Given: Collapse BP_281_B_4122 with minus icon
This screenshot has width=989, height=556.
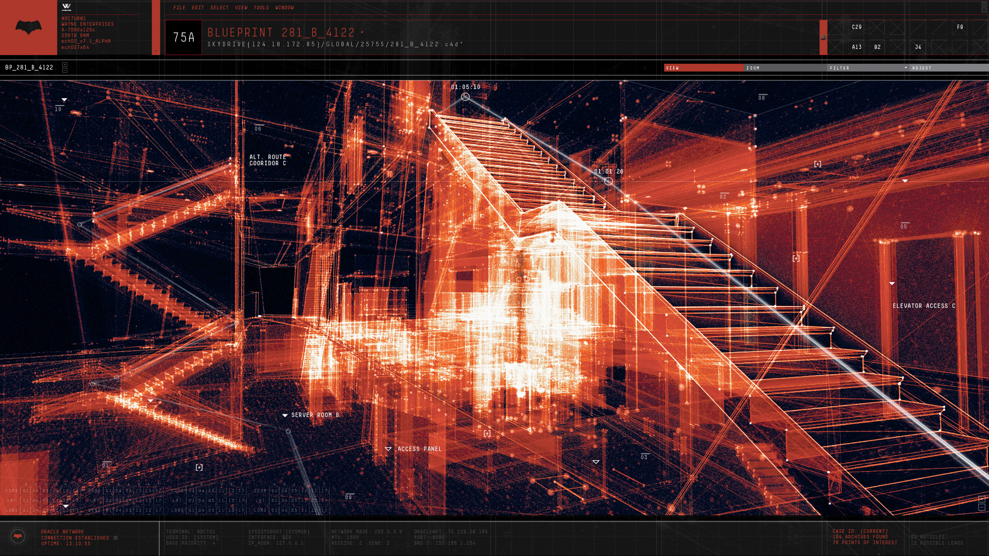Looking at the screenshot, I should 65,70.
